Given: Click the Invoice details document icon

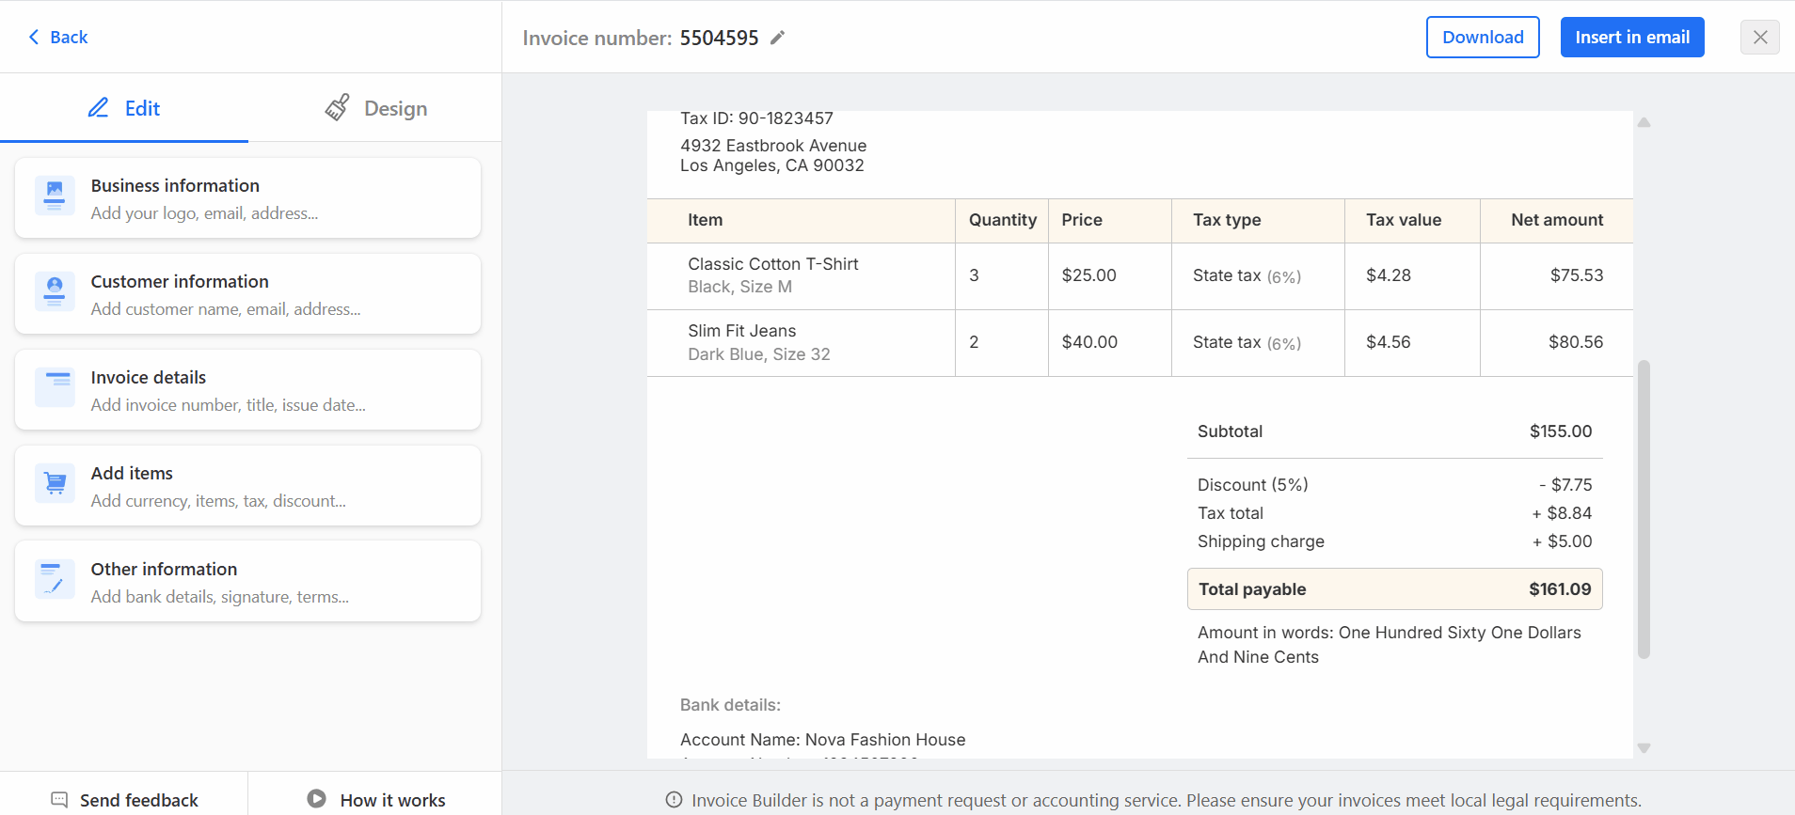Looking at the screenshot, I should 55,387.
